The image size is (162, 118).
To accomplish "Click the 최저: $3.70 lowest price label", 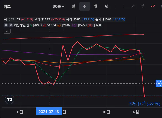I will click(144, 104).
